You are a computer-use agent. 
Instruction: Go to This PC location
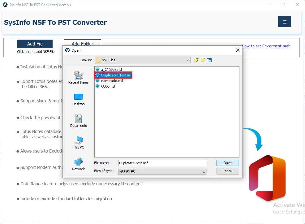pos(78,142)
